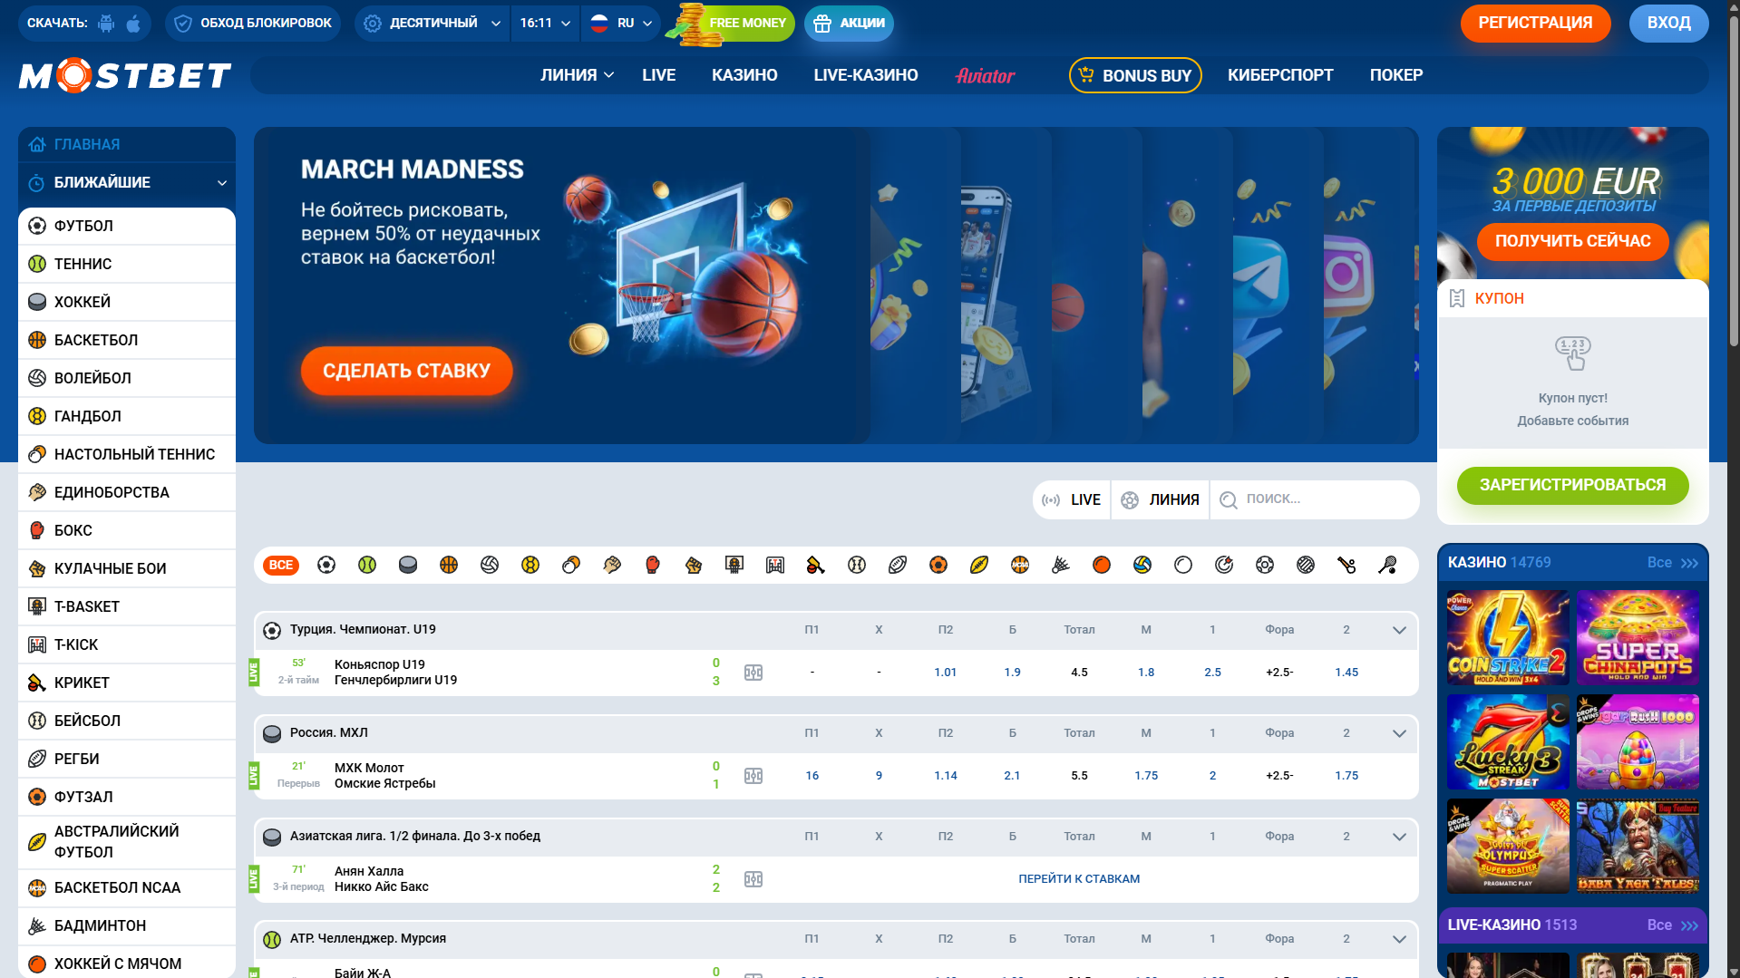The image size is (1740, 978).
Task: Select the boxing glove filter icon
Action: coord(653,565)
